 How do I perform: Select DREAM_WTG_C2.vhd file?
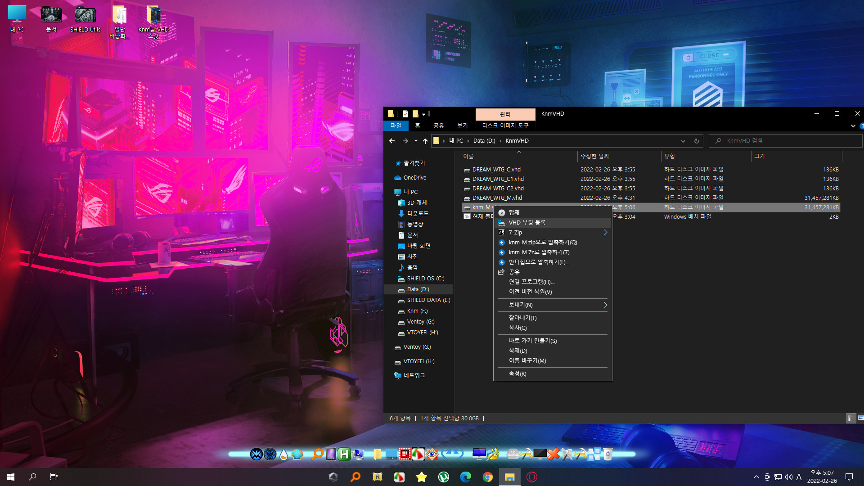651,189
